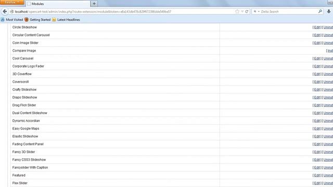Image resolution: width=333 pixels, height=187 pixels.
Task: Click the Dynamic Accordian module name
Action: click(x=26, y=121)
